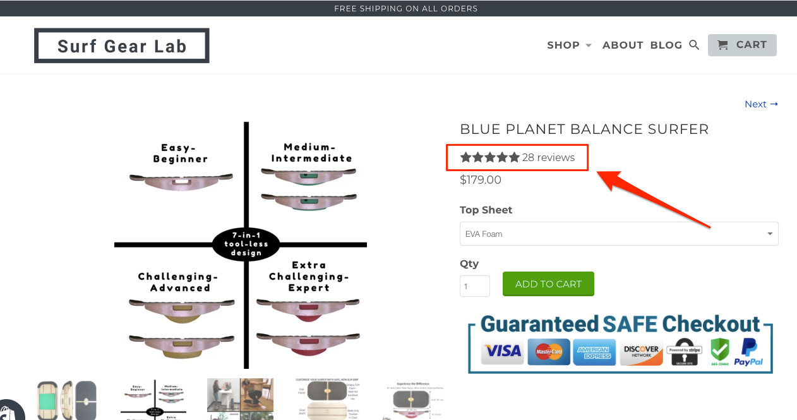Click the Mastercard logo

click(x=548, y=351)
